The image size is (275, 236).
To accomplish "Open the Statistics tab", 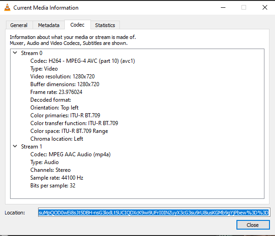I will coord(105,25).
